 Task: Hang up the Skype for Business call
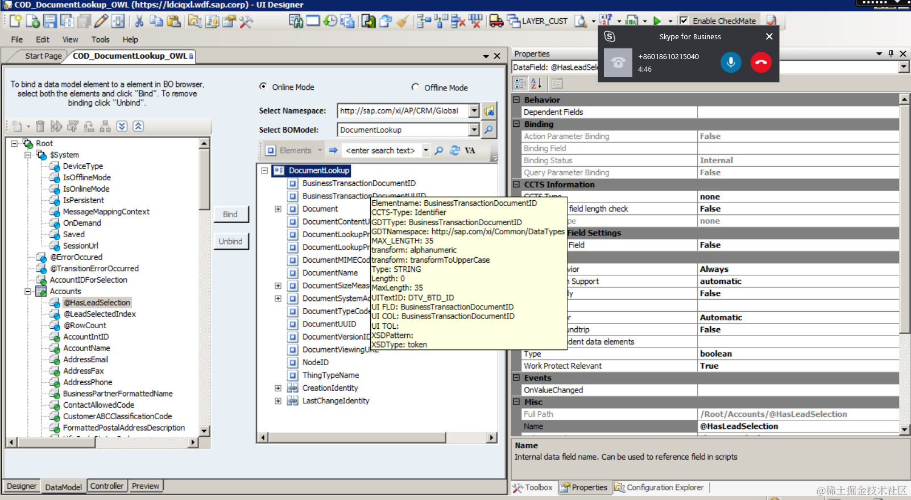[x=761, y=62]
